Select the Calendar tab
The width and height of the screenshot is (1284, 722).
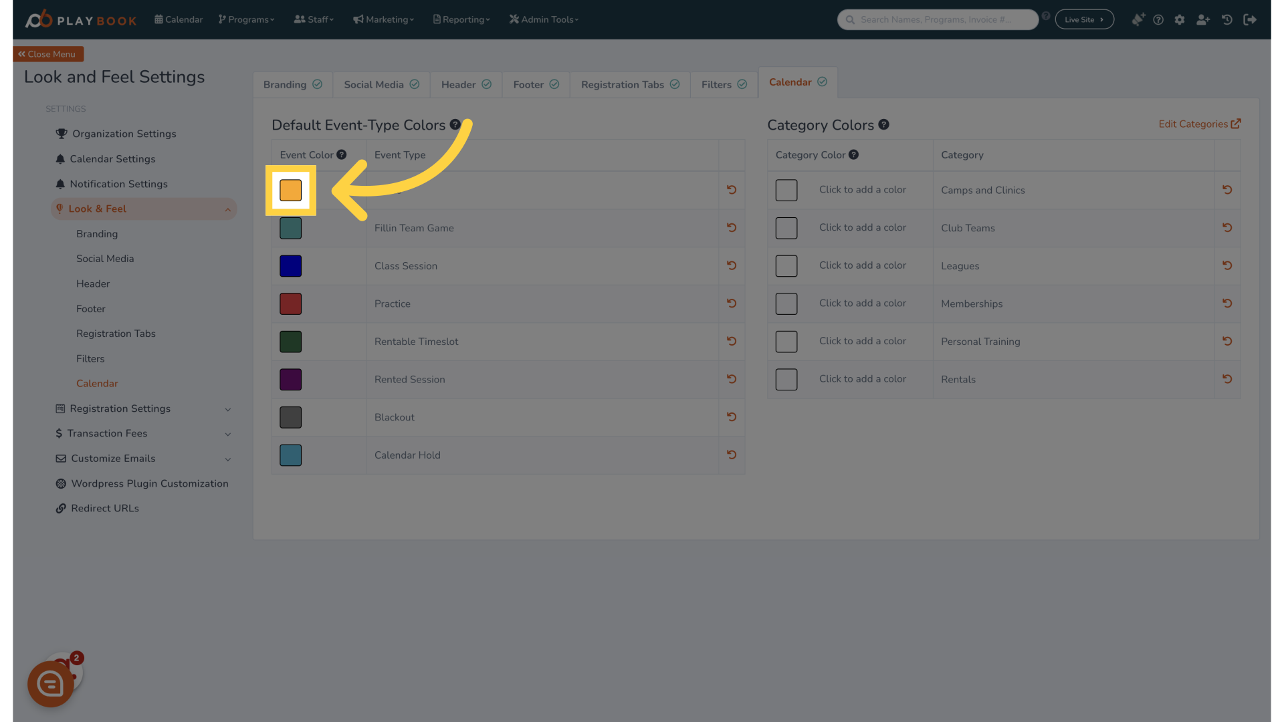(798, 82)
